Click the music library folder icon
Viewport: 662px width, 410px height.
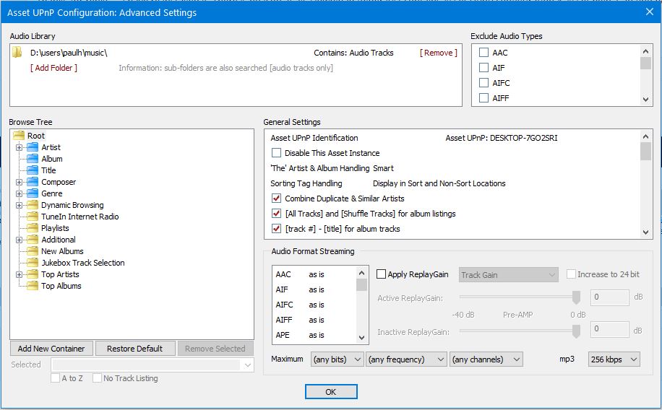[18, 53]
